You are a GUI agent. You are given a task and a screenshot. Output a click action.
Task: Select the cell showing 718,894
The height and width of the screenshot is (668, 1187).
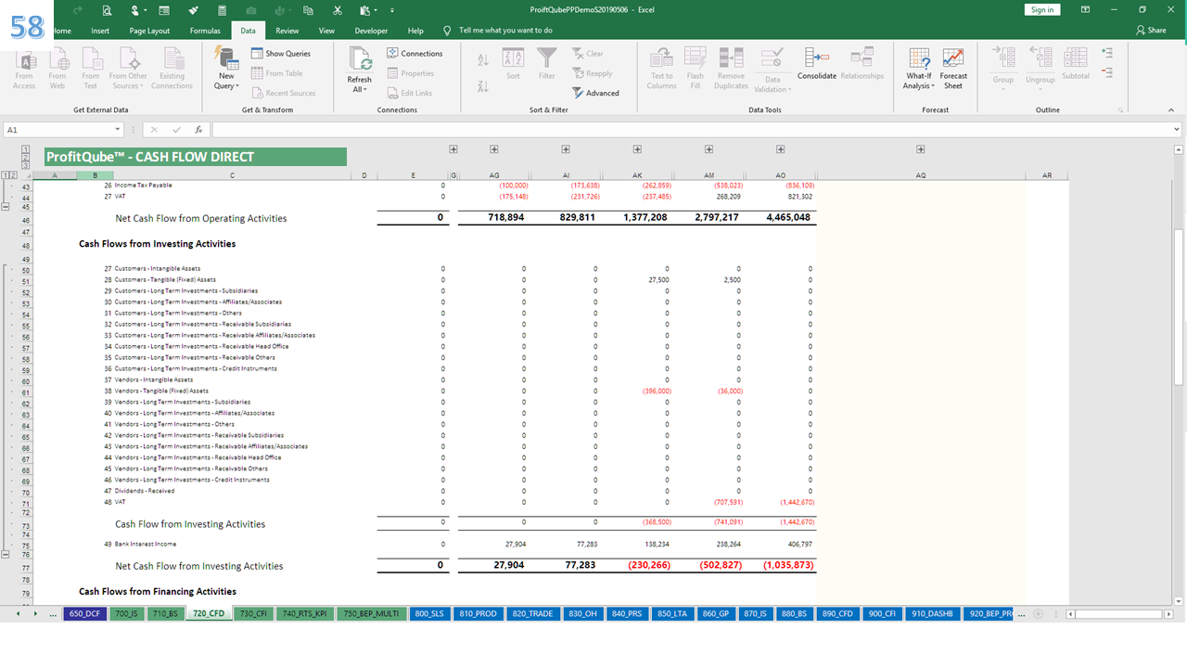tap(505, 218)
